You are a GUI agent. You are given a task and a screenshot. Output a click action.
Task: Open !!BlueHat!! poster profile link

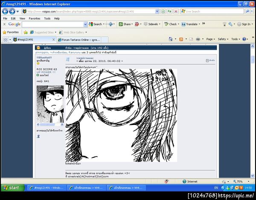click(44, 58)
